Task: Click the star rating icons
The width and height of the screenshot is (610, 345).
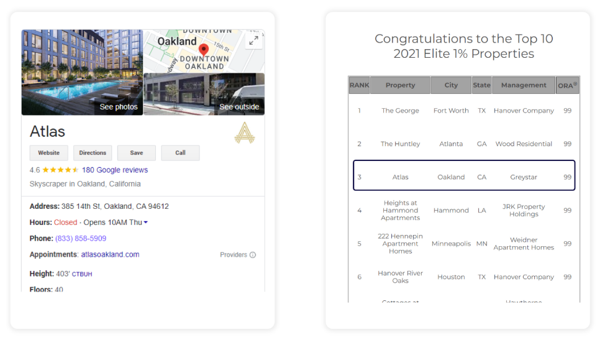Action: tap(60, 170)
